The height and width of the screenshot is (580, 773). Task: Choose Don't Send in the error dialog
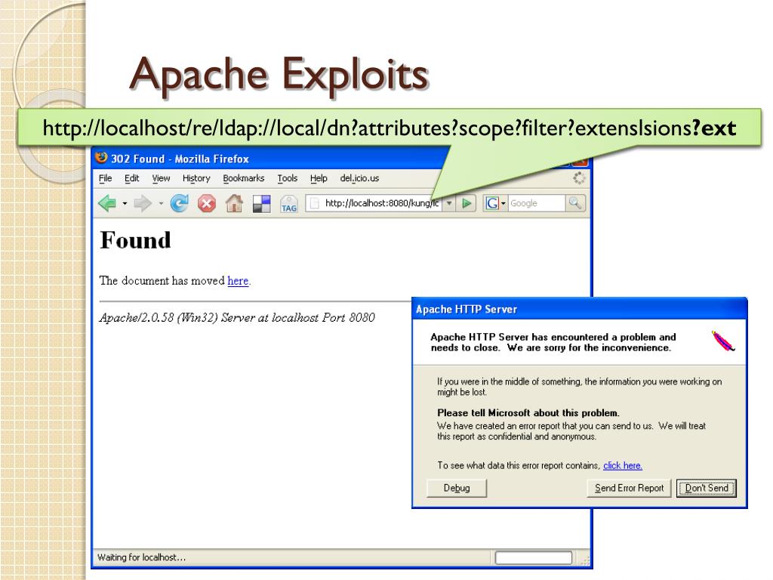(707, 488)
